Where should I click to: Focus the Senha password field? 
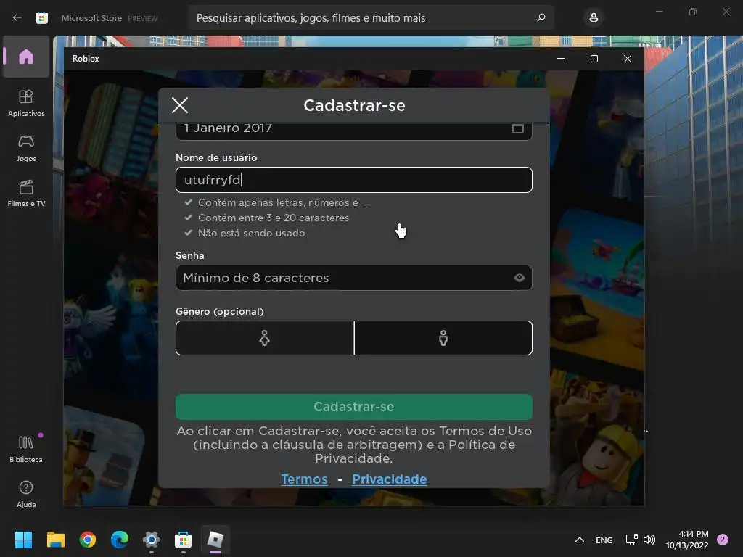tap(354, 278)
